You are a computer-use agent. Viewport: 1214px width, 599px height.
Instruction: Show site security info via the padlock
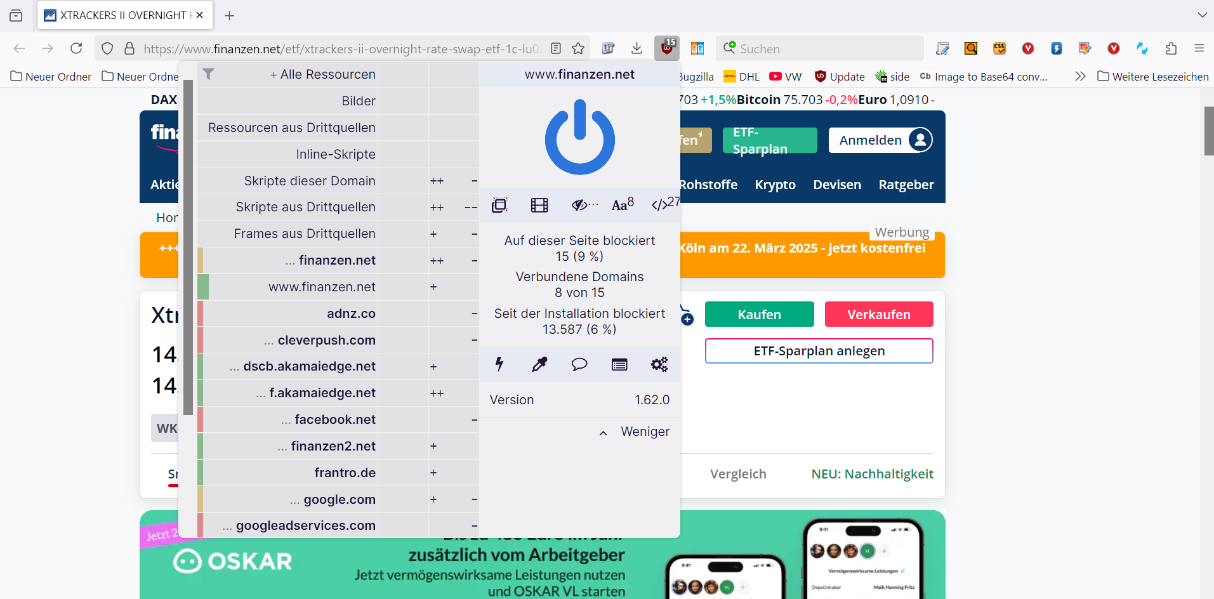[x=129, y=48]
